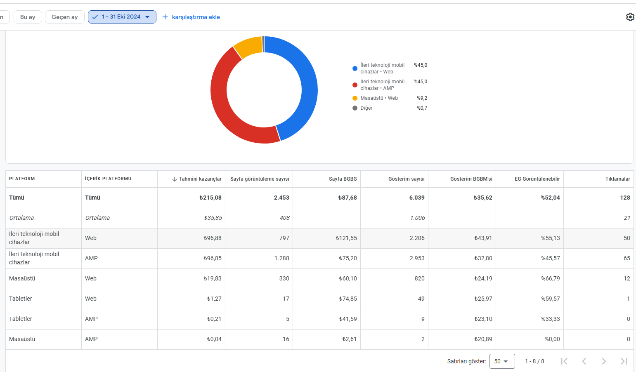Viewport: 636px width, 372px height.
Task: Open the 1 - 31 Eki 2024 date dropdown
Action: point(122,17)
